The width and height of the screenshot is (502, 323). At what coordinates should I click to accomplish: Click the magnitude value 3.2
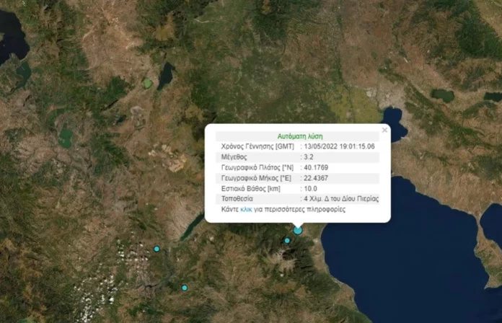click(309, 156)
